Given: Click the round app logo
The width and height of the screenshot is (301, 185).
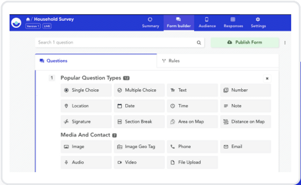Looking at the screenshot, I should [x=16, y=23].
